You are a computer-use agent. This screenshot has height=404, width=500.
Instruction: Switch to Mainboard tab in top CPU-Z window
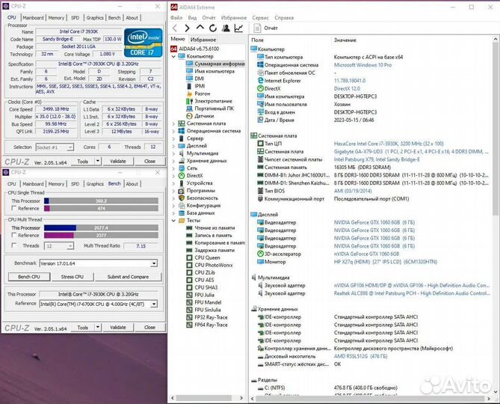[x=33, y=18]
